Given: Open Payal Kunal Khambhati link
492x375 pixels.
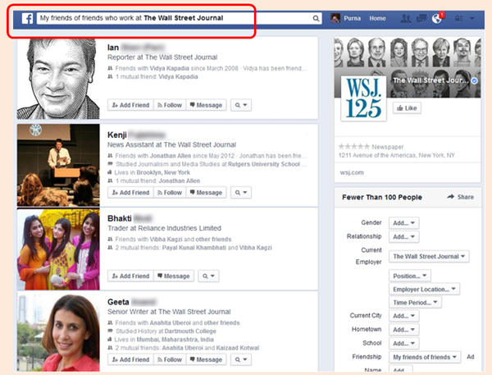Looking at the screenshot, I should coord(194,248).
